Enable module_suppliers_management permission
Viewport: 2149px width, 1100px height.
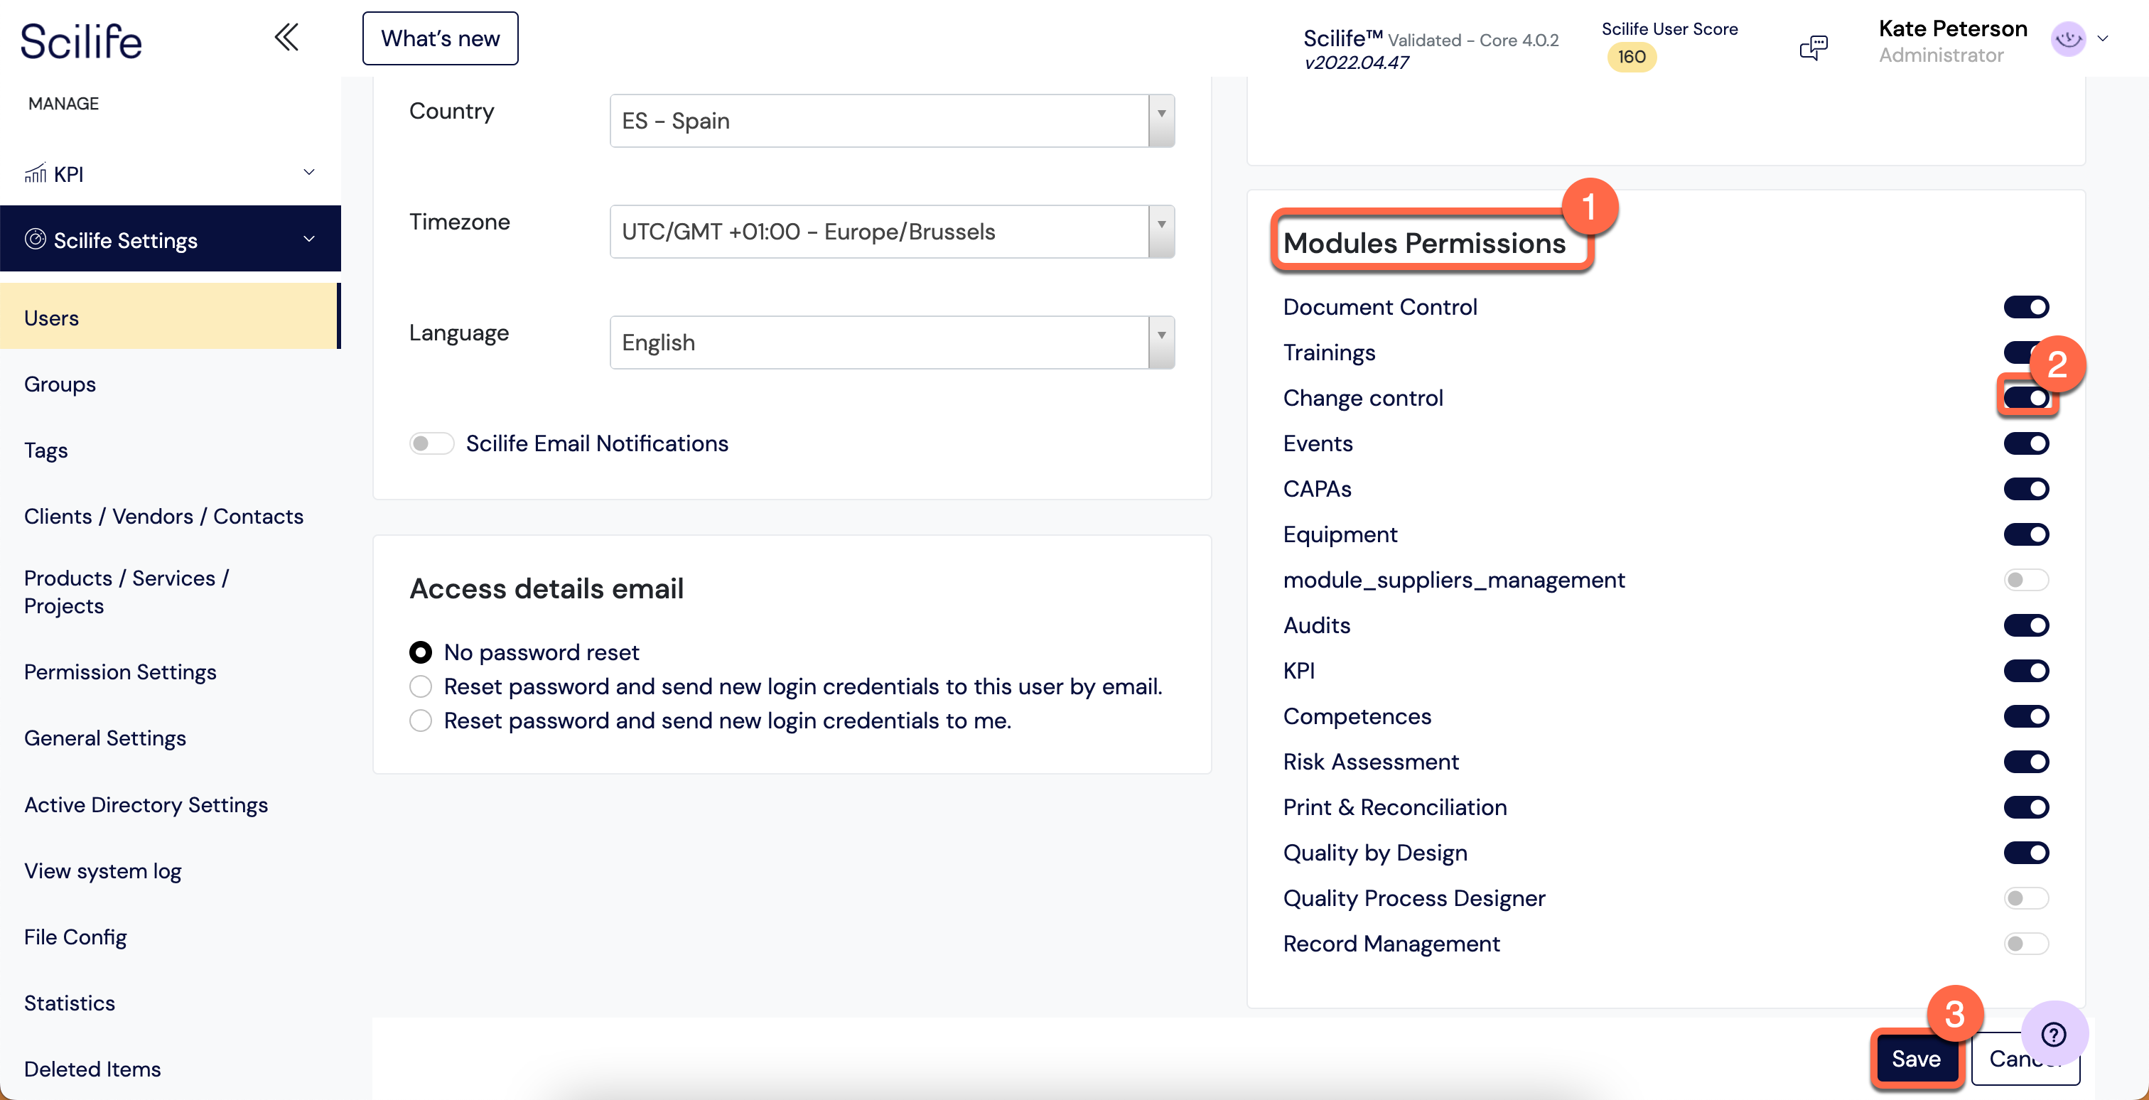(x=2025, y=580)
